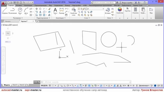Switch to the Управление ribbon tab
The image size is (164, 92).
tap(58, 5)
